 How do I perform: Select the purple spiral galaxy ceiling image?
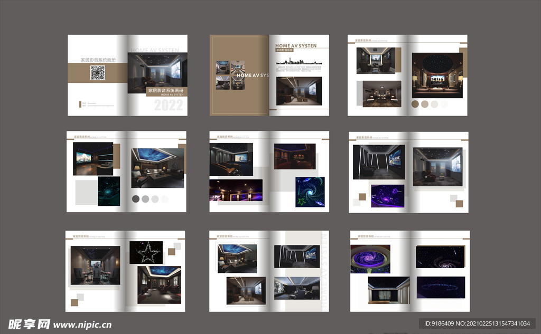370,259
